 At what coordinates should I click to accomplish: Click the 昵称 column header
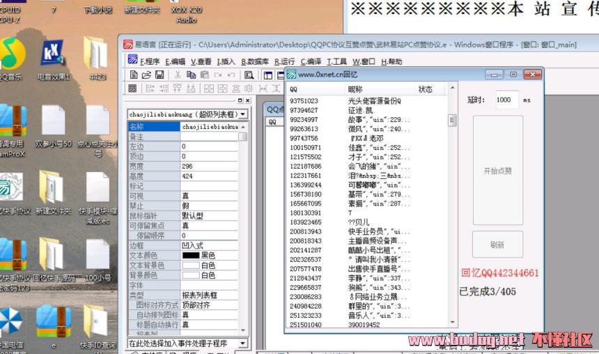[x=380, y=89]
